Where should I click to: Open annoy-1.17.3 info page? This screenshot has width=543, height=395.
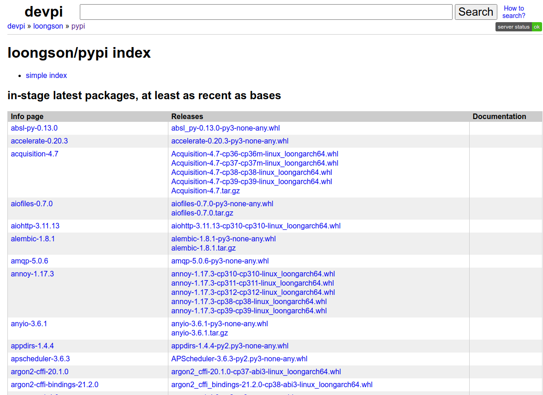32,274
